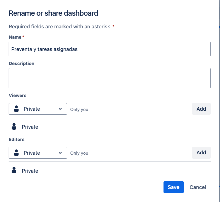Click the Rename or share dashboard heading
The width and height of the screenshot is (220, 202).
[54, 13]
